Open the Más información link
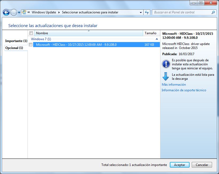This screenshot has height=174, width=219. (174, 85)
